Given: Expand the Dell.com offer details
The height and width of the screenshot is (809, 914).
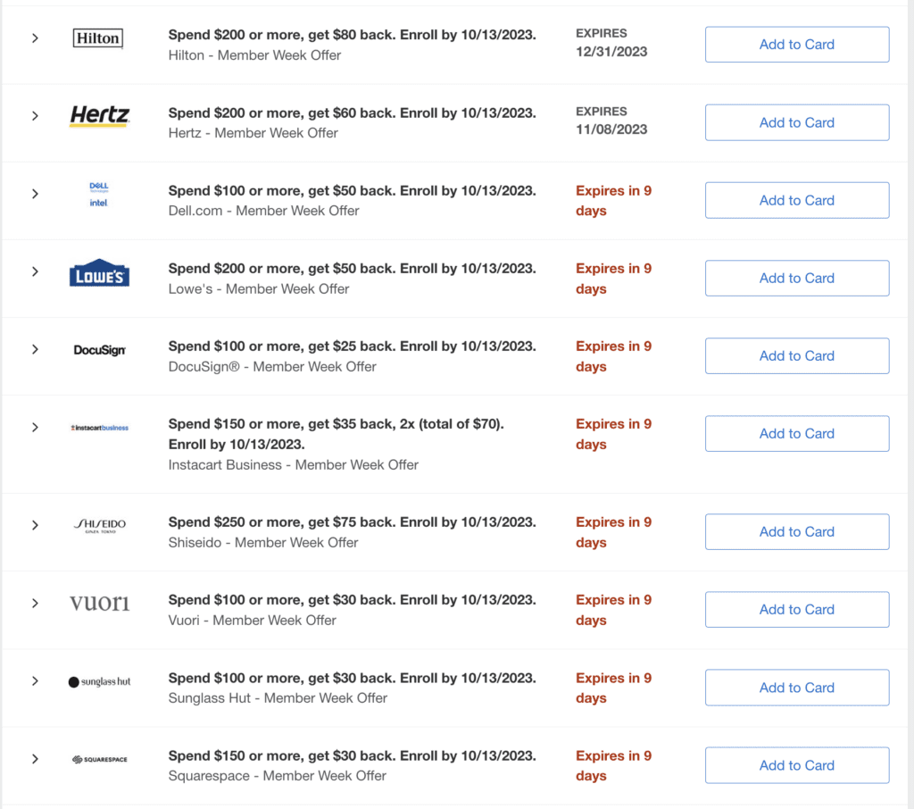Looking at the screenshot, I should (x=35, y=194).
